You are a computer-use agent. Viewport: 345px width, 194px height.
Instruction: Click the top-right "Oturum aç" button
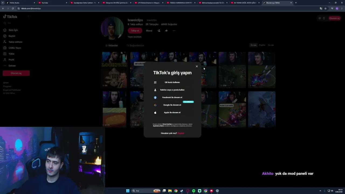click(x=334, y=18)
